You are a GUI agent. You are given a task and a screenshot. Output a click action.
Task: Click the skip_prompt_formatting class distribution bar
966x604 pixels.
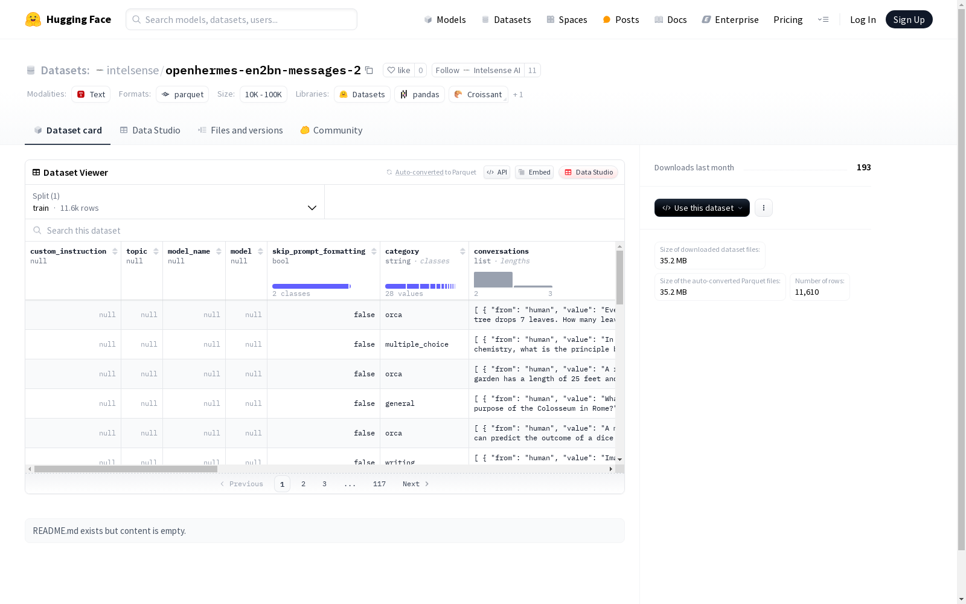[x=312, y=286]
